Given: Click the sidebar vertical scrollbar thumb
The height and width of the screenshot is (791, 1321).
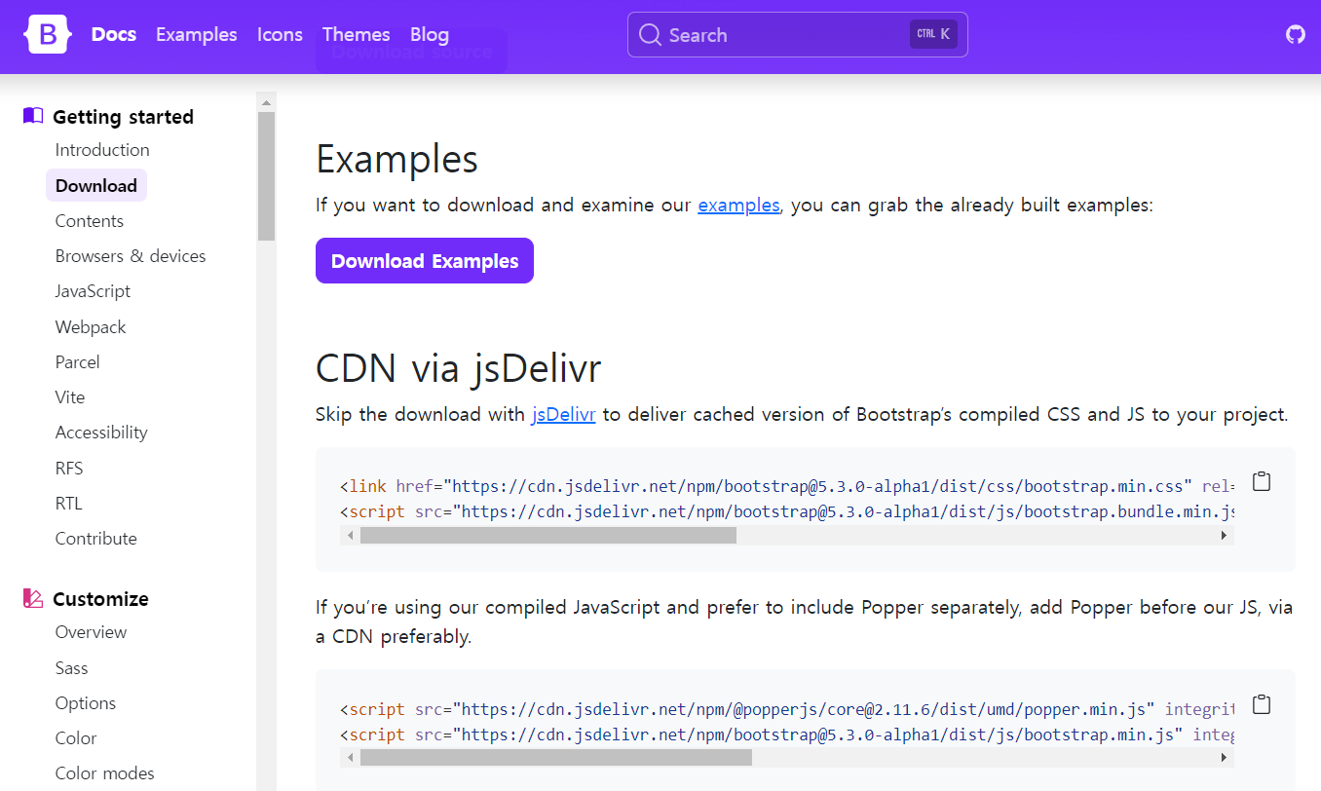Looking at the screenshot, I should point(266,176).
